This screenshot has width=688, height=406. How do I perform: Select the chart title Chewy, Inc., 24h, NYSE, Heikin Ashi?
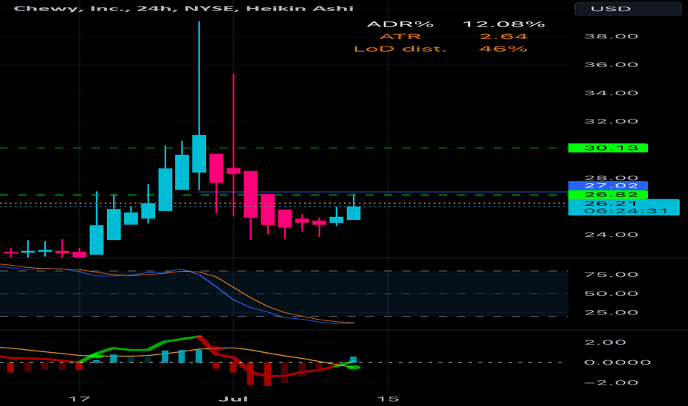(183, 8)
